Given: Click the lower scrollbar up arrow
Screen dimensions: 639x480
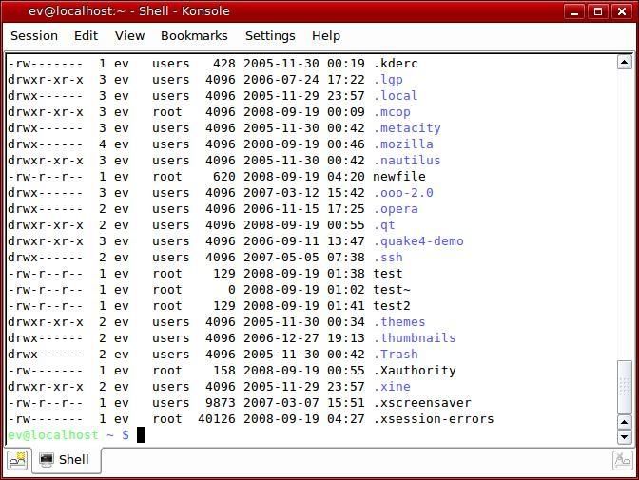Looking at the screenshot, I should point(625,422).
